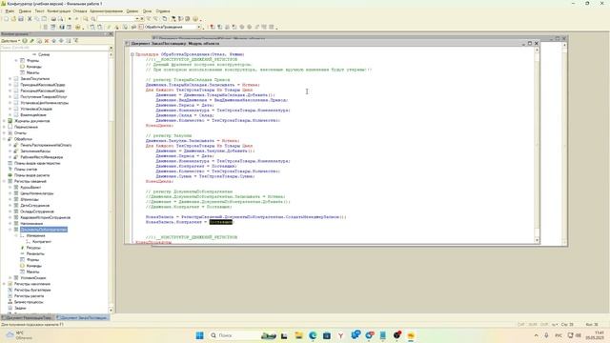Click the filter icon in configuration panel
This screenshot has width=610, height=343.
coord(76,40)
